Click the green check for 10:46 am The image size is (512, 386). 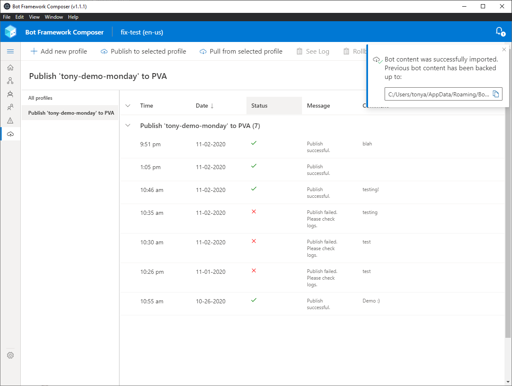click(254, 189)
